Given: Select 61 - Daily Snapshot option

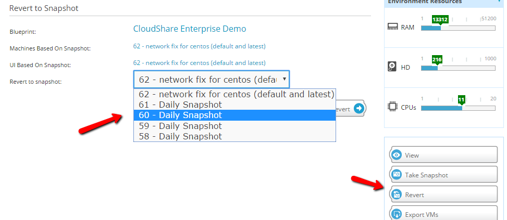Looking at the screenshot, I should tap(235, 105).
